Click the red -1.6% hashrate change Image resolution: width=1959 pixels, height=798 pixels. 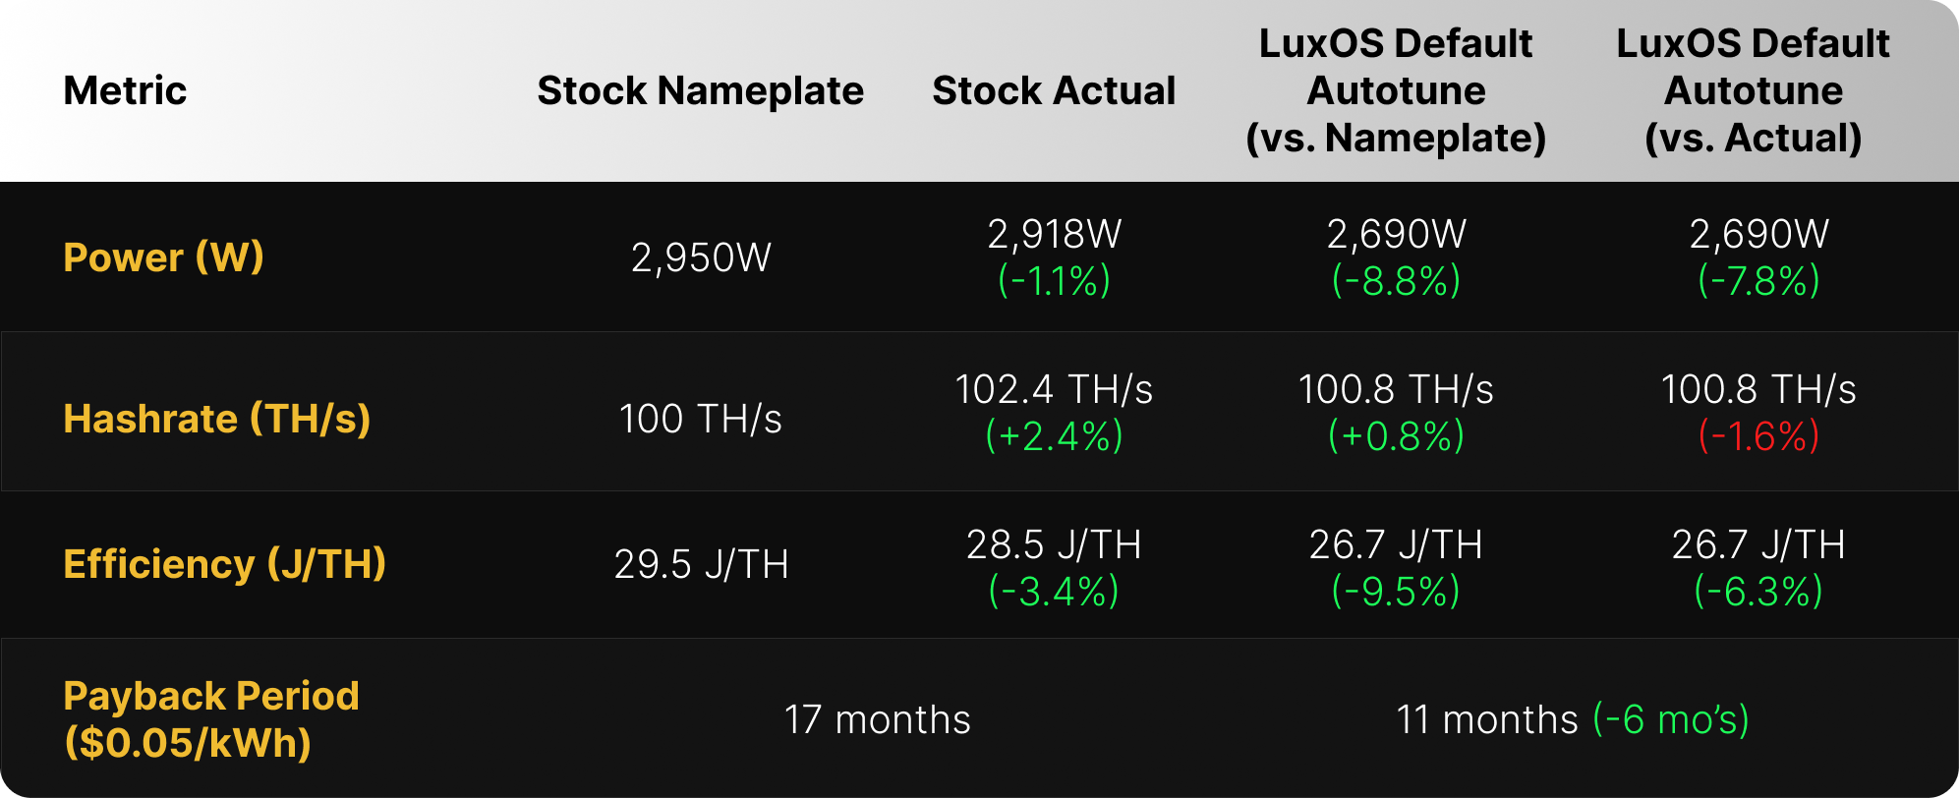1758,436
